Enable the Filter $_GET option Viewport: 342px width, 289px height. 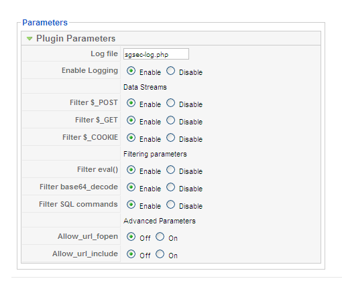(131, 120)
